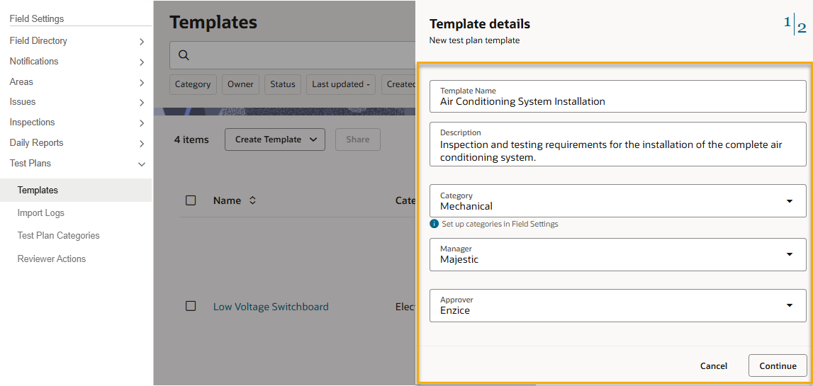This screenshot has width=813, height=386.
Task: Expand the Field Directory chevron
Action: click(142, 42)
